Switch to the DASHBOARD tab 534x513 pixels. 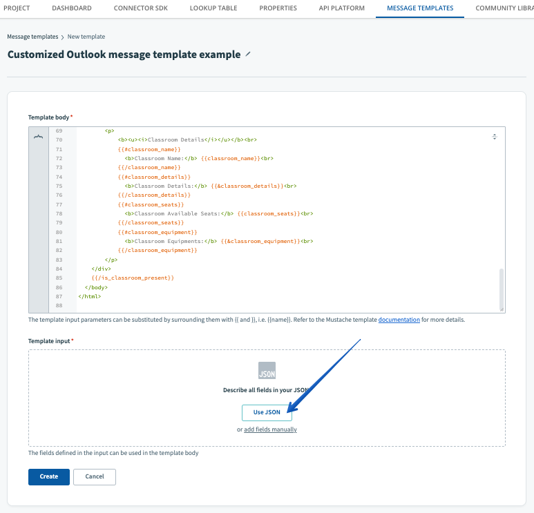(72, 8)
